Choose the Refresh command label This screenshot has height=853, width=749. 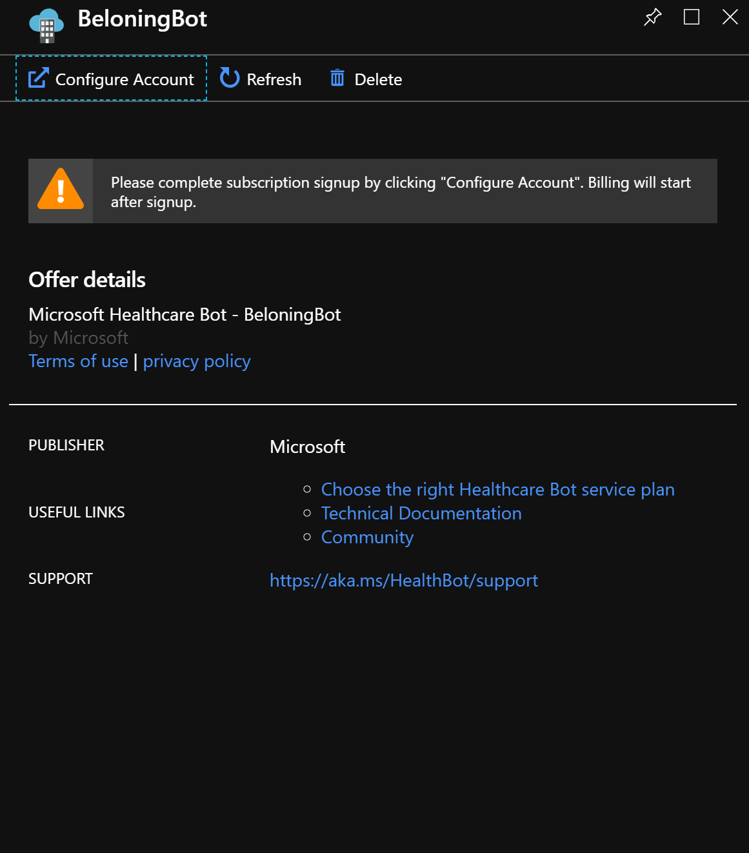click(x=274, y=79)
